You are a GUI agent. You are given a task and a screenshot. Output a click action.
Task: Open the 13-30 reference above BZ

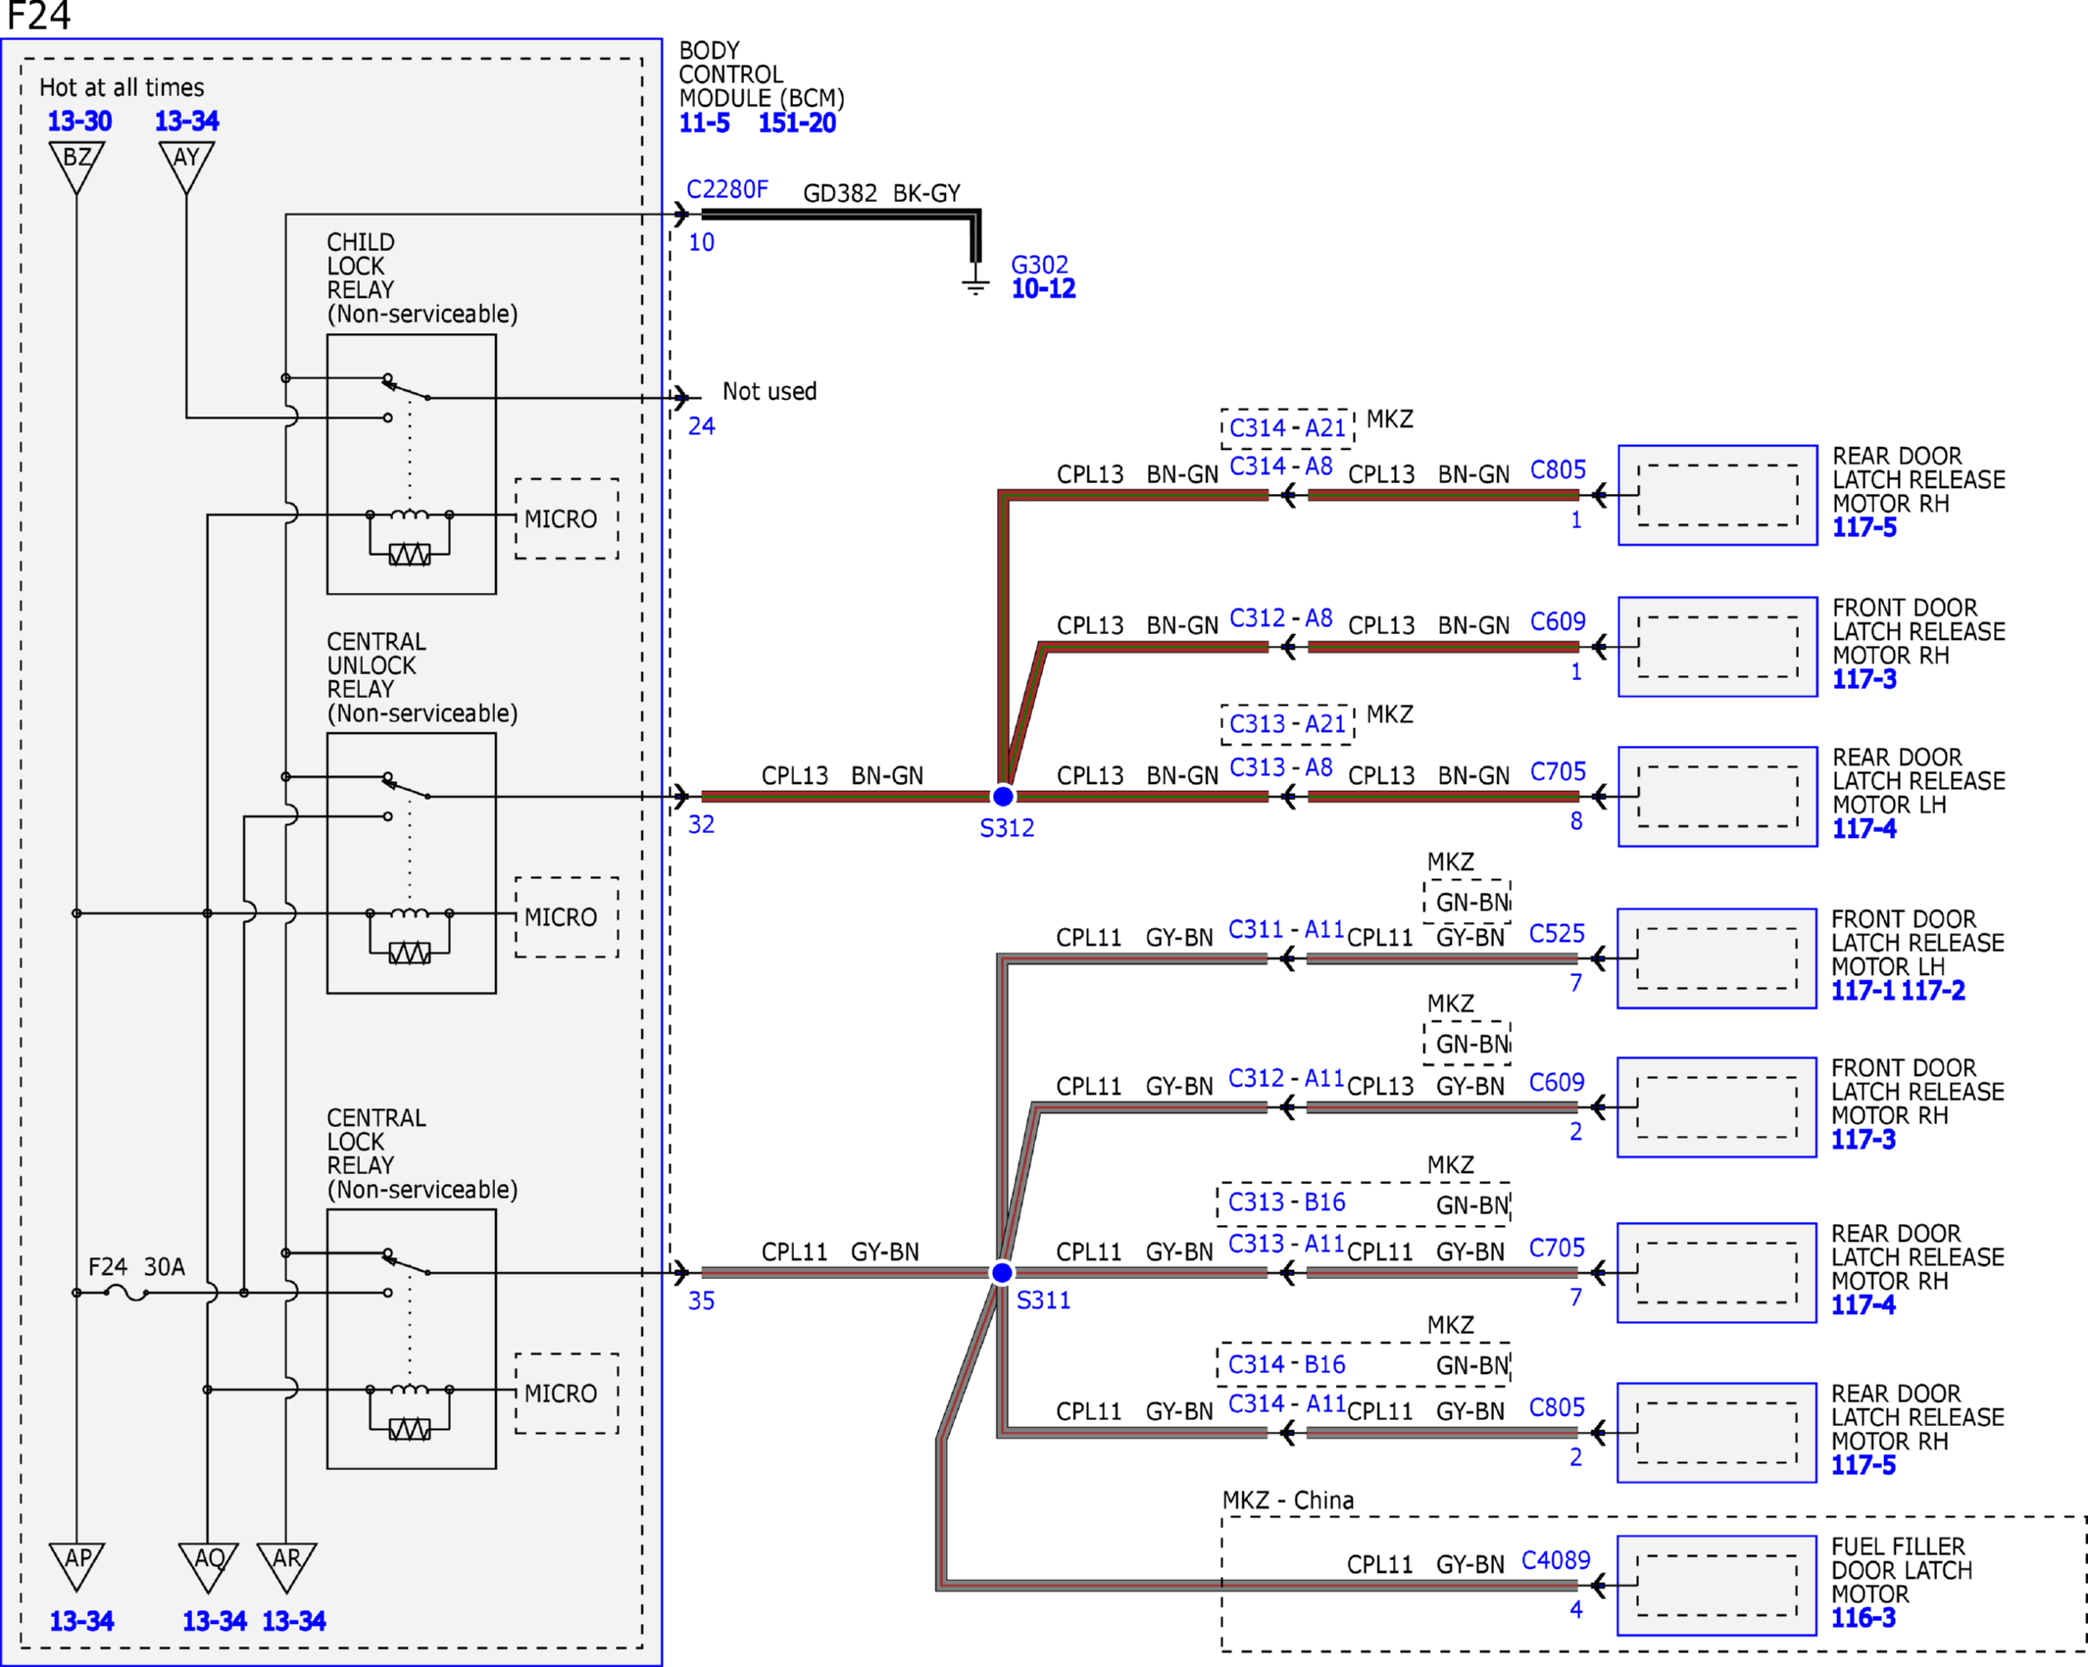[79, 122]
